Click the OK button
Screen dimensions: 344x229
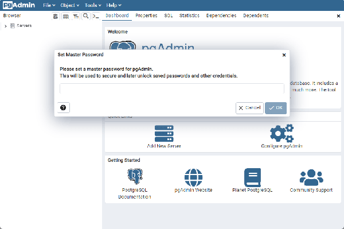[276, 108]
